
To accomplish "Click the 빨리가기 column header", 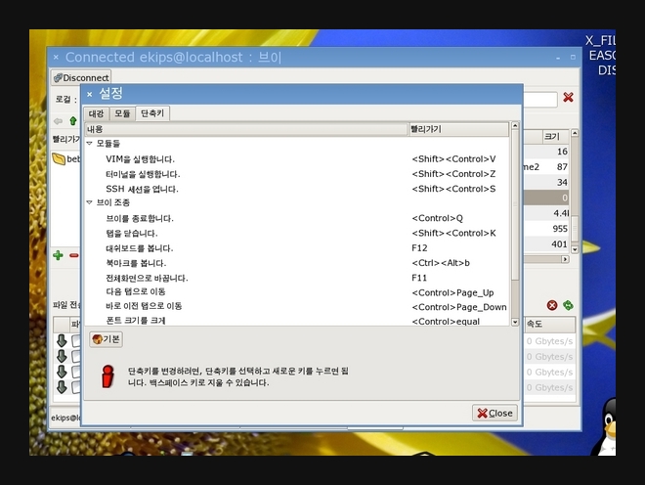I will point(459,129).
